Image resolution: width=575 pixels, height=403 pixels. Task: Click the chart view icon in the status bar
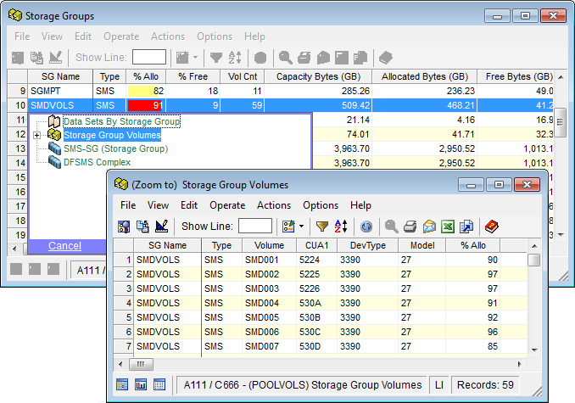(142, 384)
